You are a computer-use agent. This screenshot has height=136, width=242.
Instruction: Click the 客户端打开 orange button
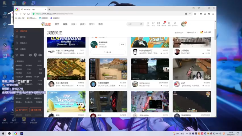point(21,110)
